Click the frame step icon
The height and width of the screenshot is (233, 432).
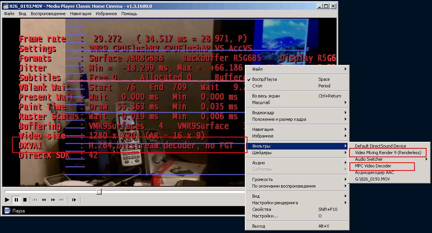(x=74, y=200)
